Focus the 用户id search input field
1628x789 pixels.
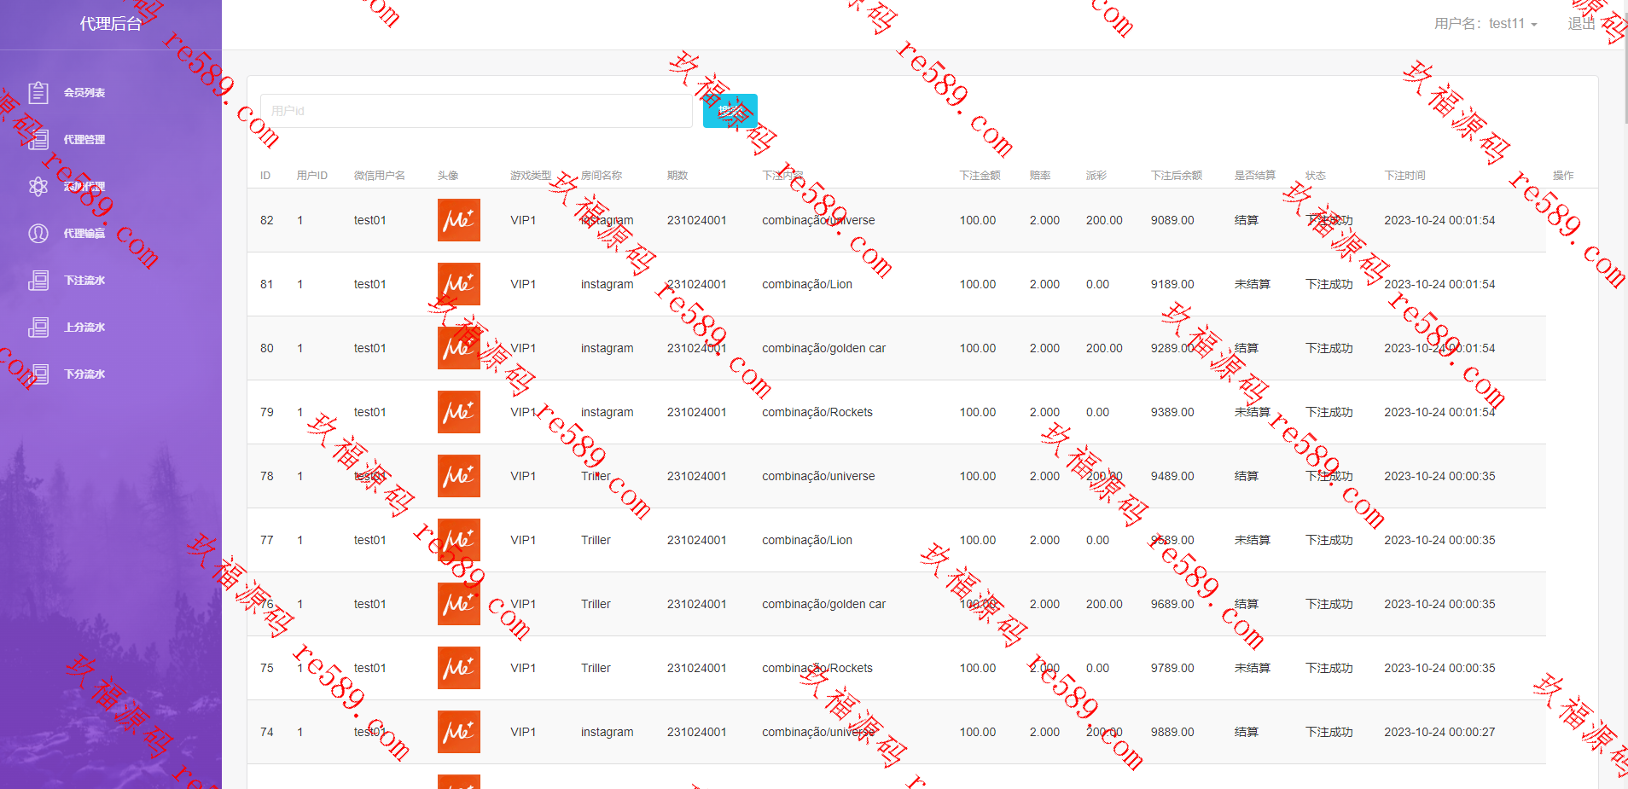tap(476, 111)
